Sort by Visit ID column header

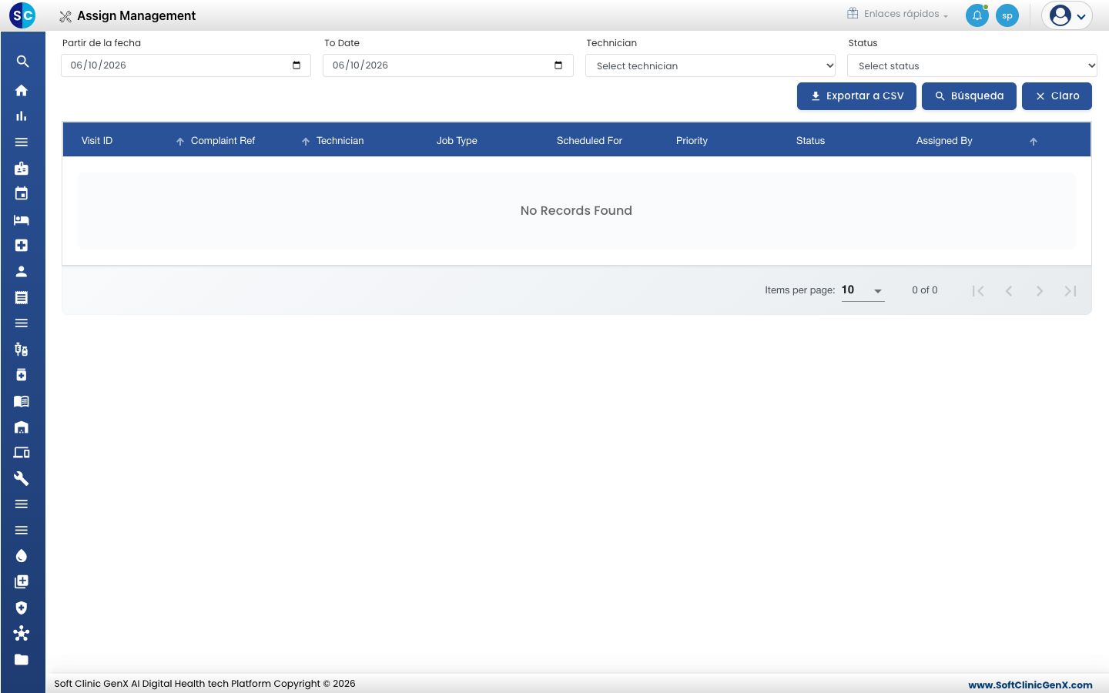tap(97, 141)
